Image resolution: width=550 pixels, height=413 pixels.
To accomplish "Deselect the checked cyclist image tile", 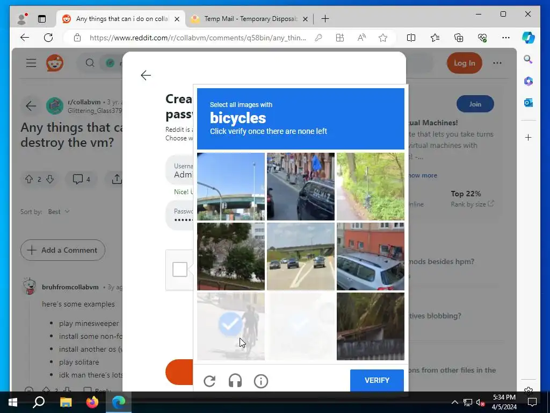I will 231,326.
